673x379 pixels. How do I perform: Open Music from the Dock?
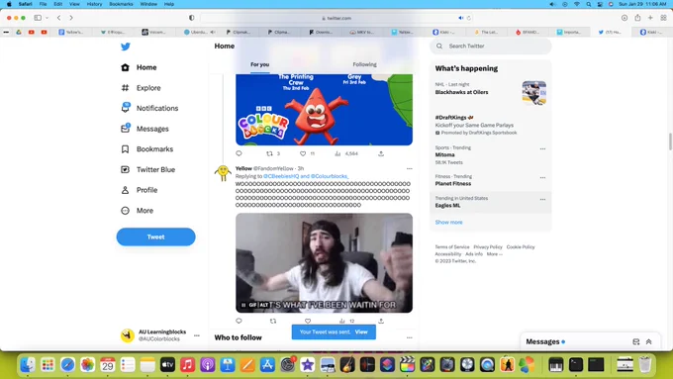pos(188,365)
